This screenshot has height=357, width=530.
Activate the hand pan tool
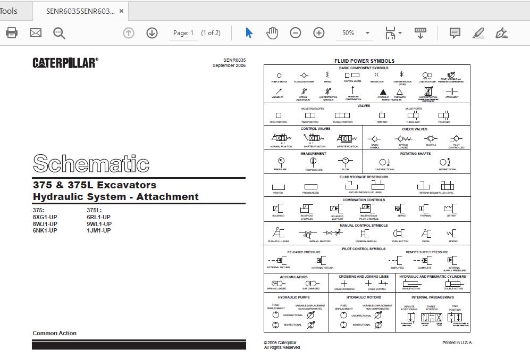pyautogui.click(x=272, y=33)
